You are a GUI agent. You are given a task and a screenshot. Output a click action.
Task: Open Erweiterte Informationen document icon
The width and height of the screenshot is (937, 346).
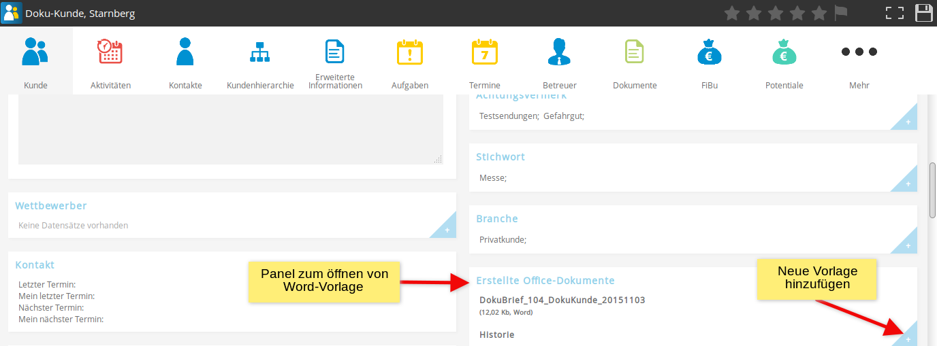335,52
